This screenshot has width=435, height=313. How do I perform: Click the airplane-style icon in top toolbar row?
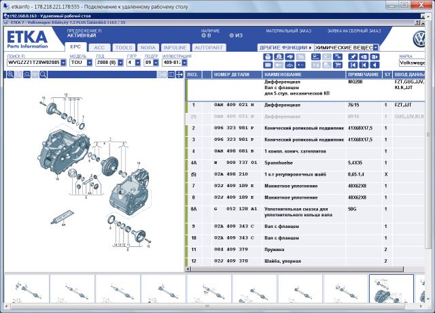tap(290, 57)
